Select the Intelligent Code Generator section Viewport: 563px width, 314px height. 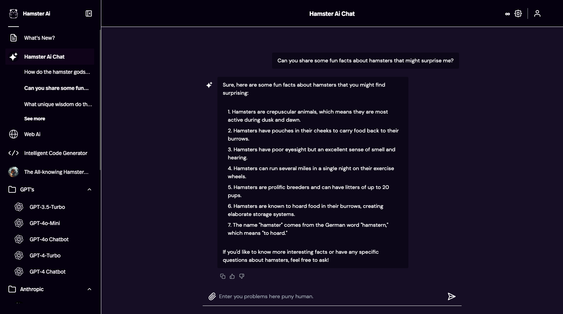56,153
